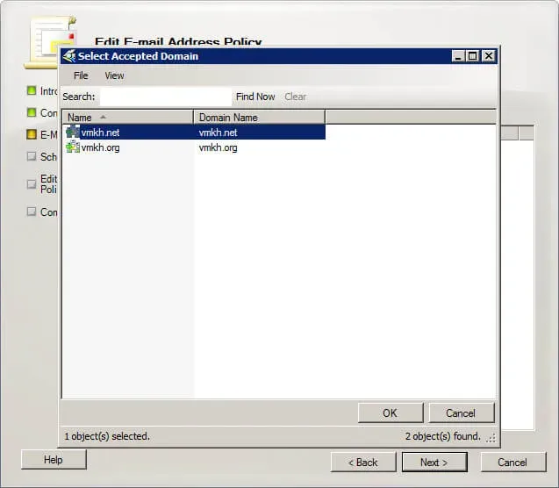The height and width of the screenshot is (488, 559).
Task: Click vmkh.net in Domain Name column
Action: click(219, 133)
